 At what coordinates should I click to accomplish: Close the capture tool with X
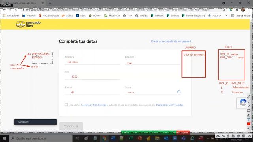[x=249, y=136]
